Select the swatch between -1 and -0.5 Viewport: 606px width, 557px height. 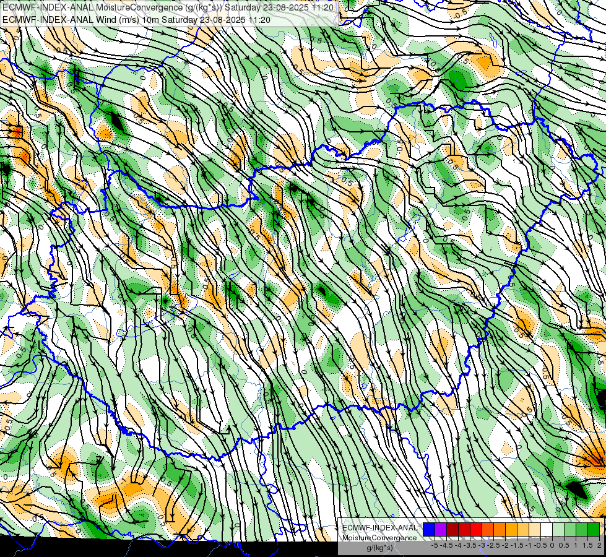tap(535, 529)
